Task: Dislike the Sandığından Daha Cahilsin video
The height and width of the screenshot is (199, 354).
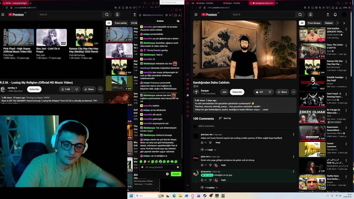Action: [x=270, y=92]
